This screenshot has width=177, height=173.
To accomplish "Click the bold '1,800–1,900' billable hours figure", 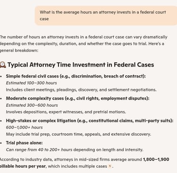I will (156, 159).
